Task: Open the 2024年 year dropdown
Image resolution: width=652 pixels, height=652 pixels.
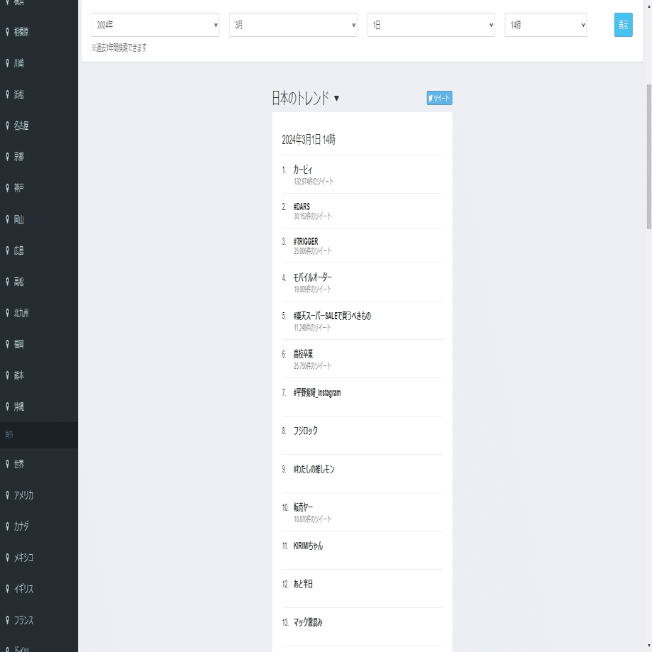Action: pos(155,25)
